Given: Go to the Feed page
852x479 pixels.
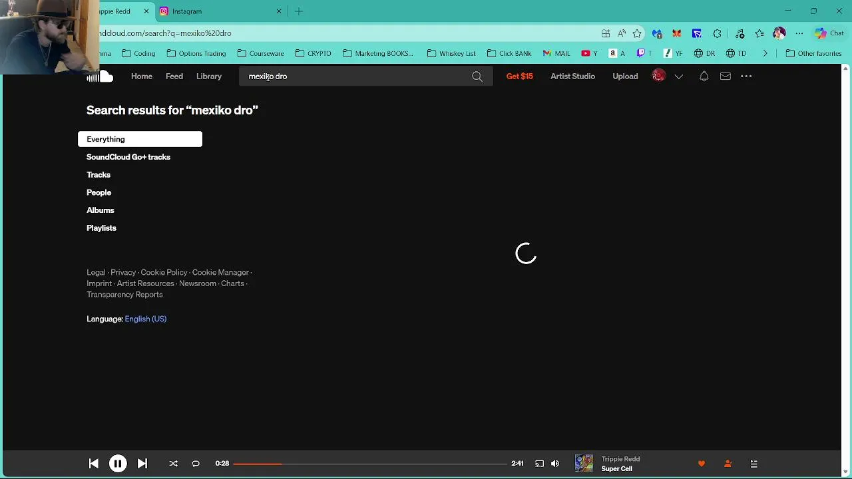Looking at the screenshot, I should click(x=174, y=77).
